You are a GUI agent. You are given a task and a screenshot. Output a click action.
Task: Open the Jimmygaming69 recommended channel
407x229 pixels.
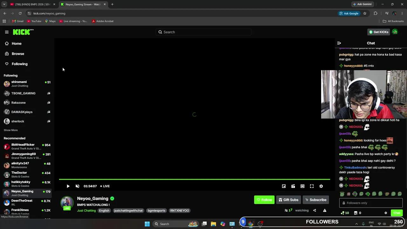click(x=27, y=156)
